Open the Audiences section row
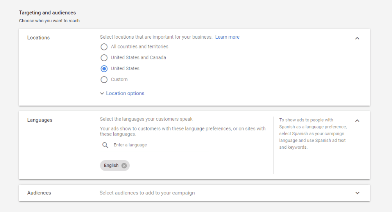The image size is (392, 212). (x=194, y=193)
